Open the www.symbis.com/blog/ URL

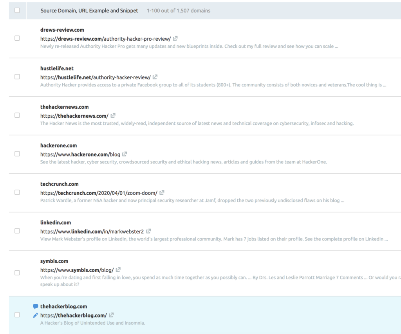(x=77, y=270)
